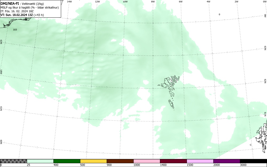The height and width of the screenshot is (167, 267).
Task: Click the "2W" longitude label
Action: click(x=236, y=2)
